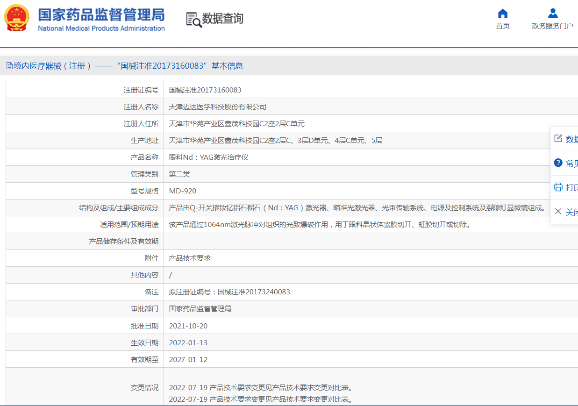Click the 管理类别 row label
The image size is (578, 406).
click(x=144, y=174)
